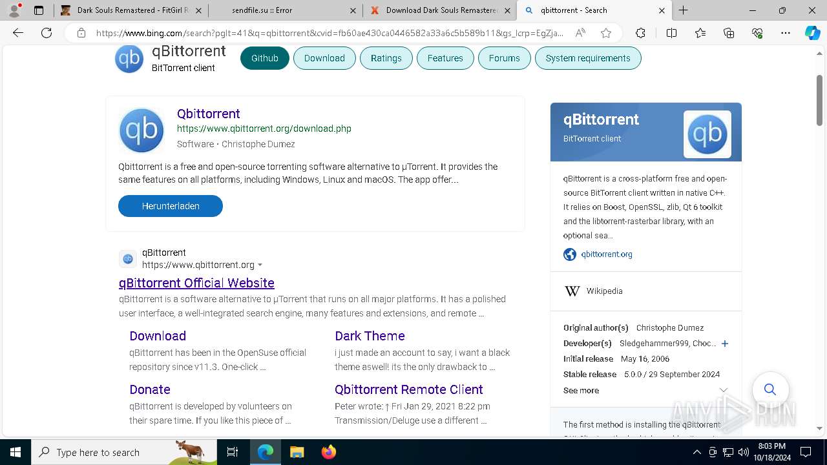Select the Forums pill filter
The height and width of the screenshot is (465, 827).
(505, 58)
